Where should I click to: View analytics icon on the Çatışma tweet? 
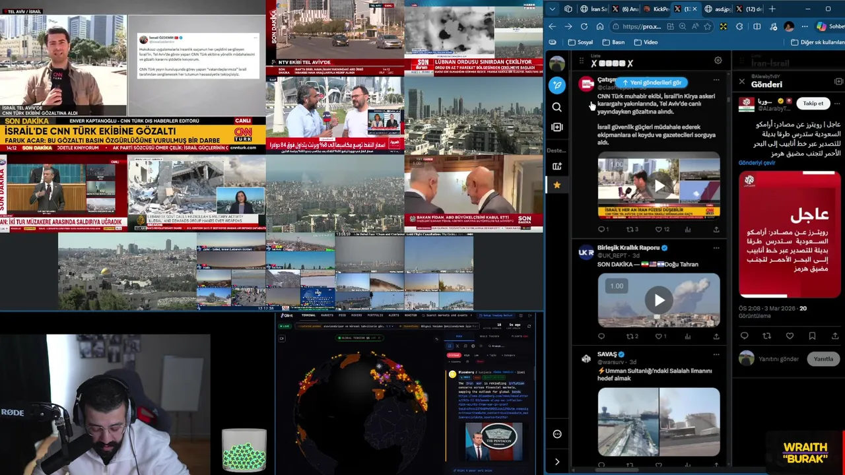(x=688, y=230)
